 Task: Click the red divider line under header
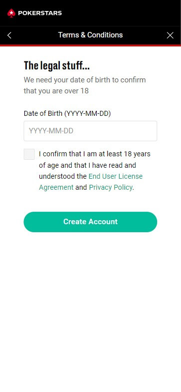click(x=90, y=45)
